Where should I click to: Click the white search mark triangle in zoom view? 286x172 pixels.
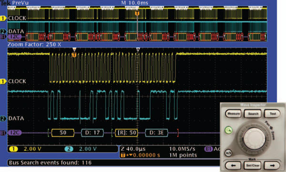[138, 50]
